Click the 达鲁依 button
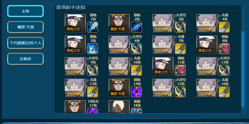The width and height of the screenshot is (249, 124). point(25,59)
